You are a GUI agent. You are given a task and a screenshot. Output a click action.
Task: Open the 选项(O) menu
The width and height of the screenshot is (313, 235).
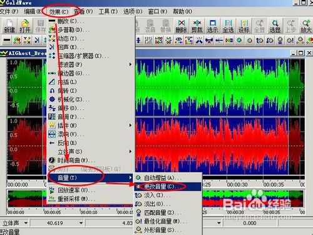tap(133, 11)
